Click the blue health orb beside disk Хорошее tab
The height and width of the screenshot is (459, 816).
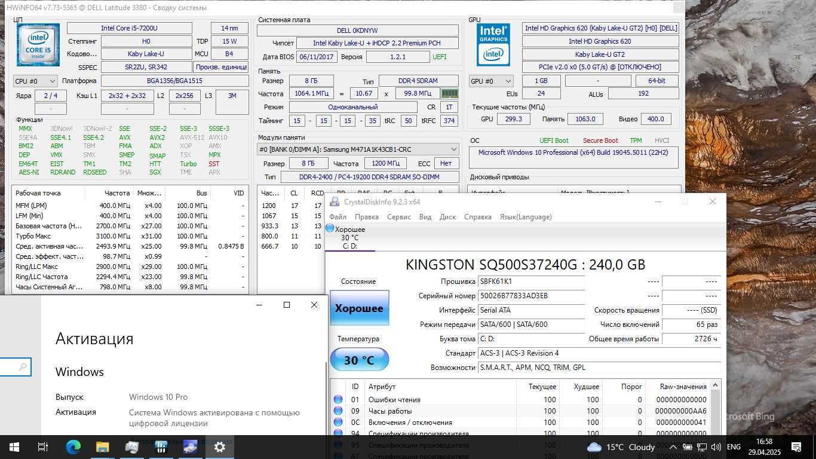(330, 228)
